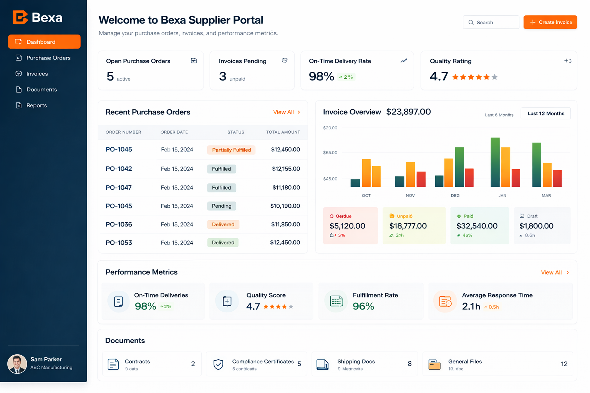Open purchase order PO-1042 link
The width and height of the screenshot is (590, 393).
119,169
